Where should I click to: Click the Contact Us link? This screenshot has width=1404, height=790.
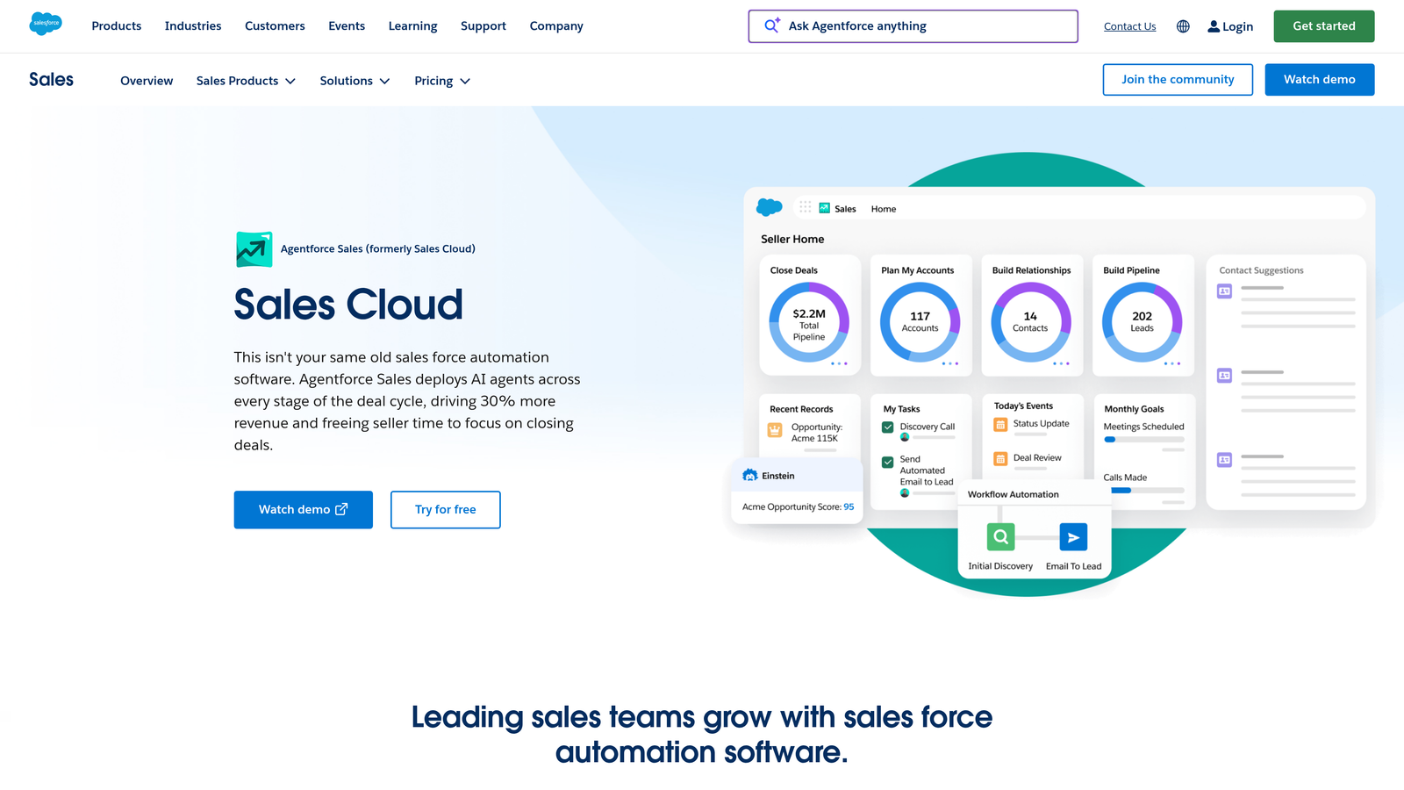[1129, 26]
